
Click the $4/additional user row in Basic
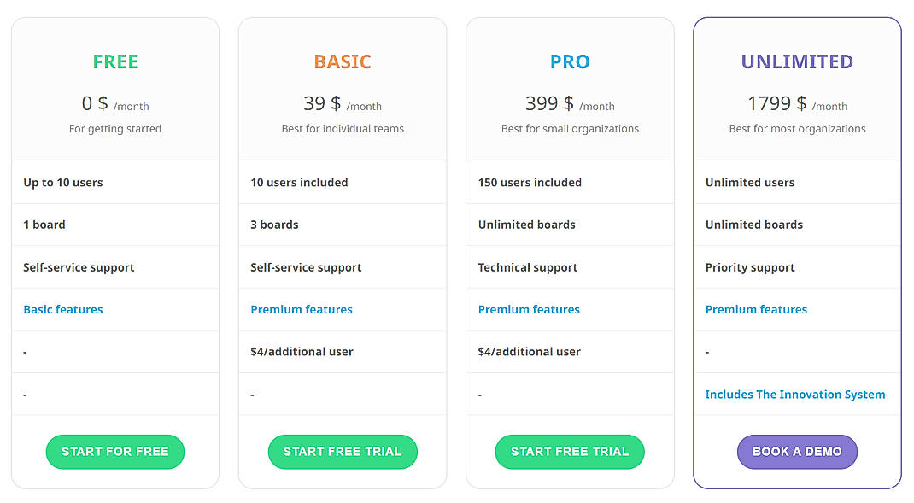tap(302, 352)
